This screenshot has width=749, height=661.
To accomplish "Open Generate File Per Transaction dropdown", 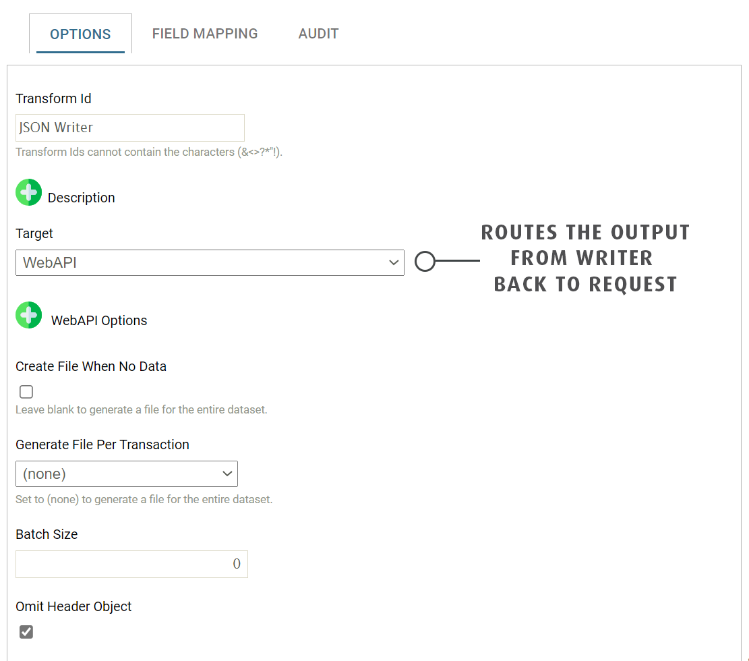I will click(127, 474).
